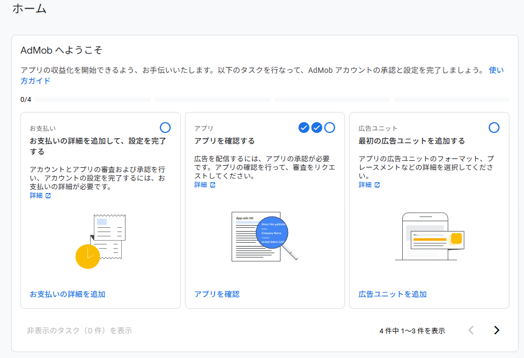This screenshot has width=524, height=358.
Task: Click the app-ads.txt magnifier illustration
Action: coord(264,236)
